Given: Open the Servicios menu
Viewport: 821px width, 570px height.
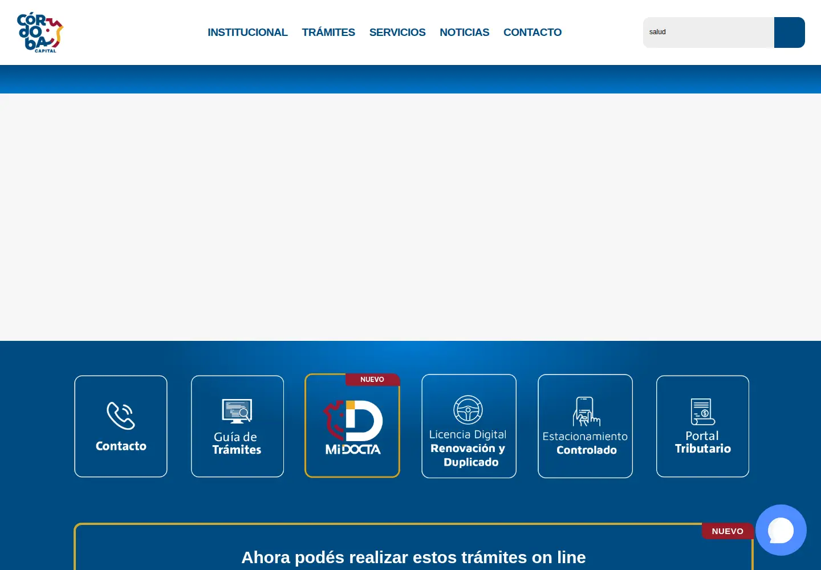Looking at the screenshot, I should point(397,32).
